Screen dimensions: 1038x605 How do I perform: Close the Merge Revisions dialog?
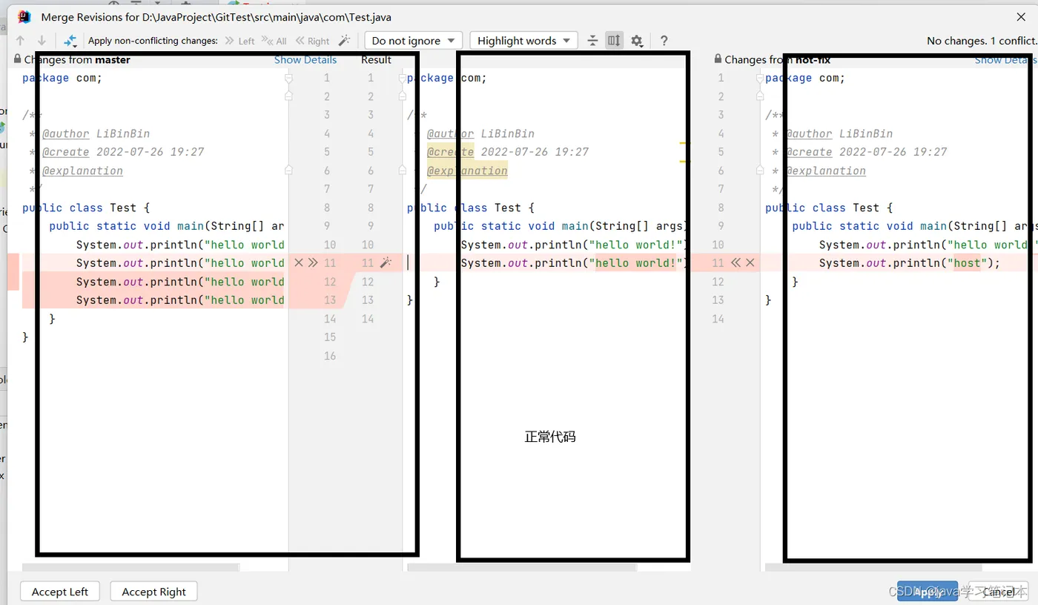point(1021,16)
